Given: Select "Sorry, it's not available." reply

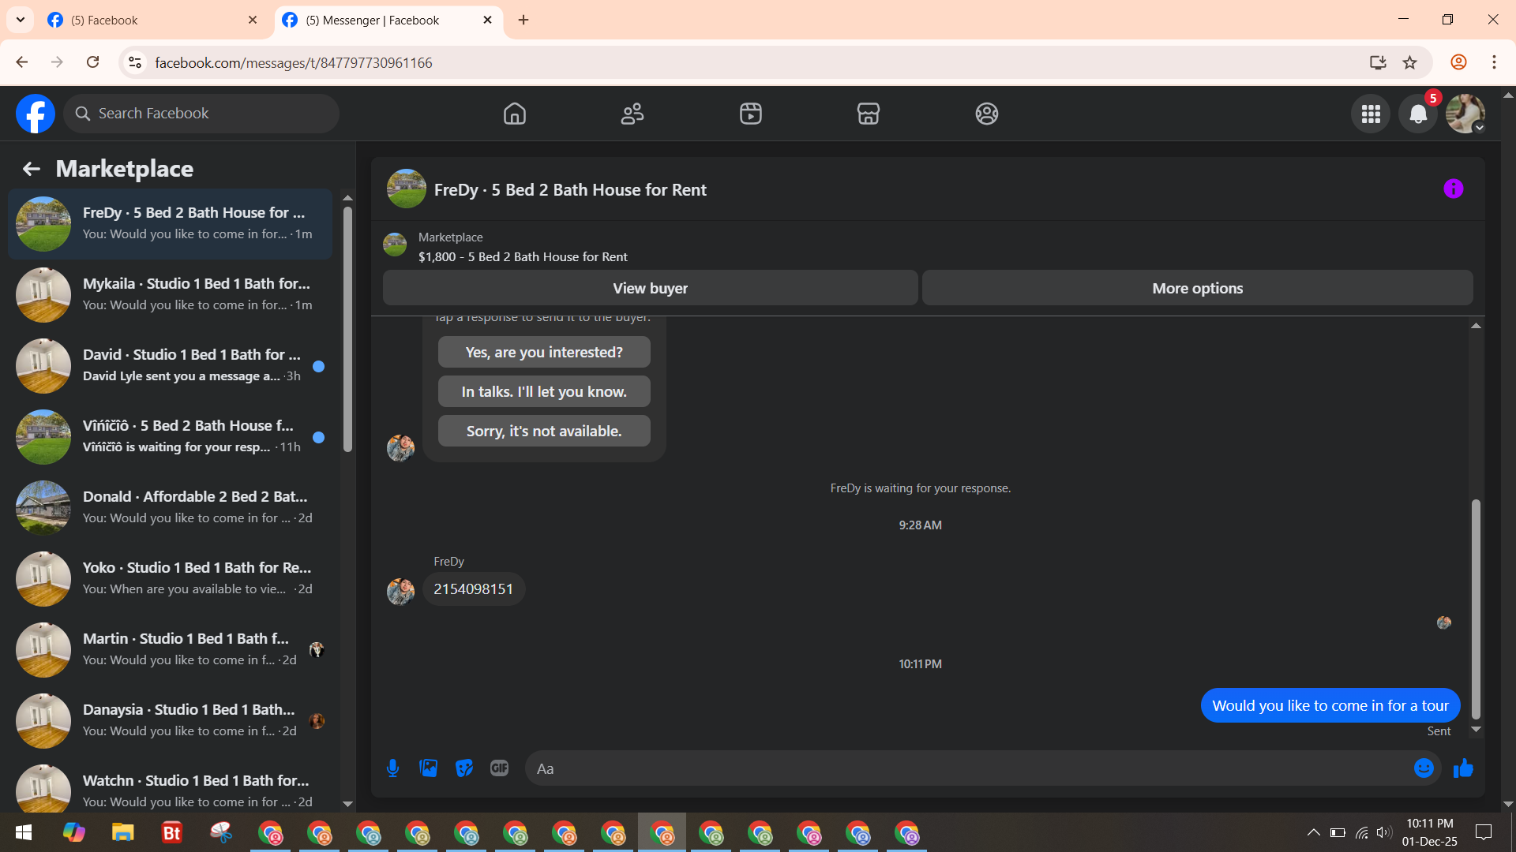Looking at the screenshot, I should [544, 432].
